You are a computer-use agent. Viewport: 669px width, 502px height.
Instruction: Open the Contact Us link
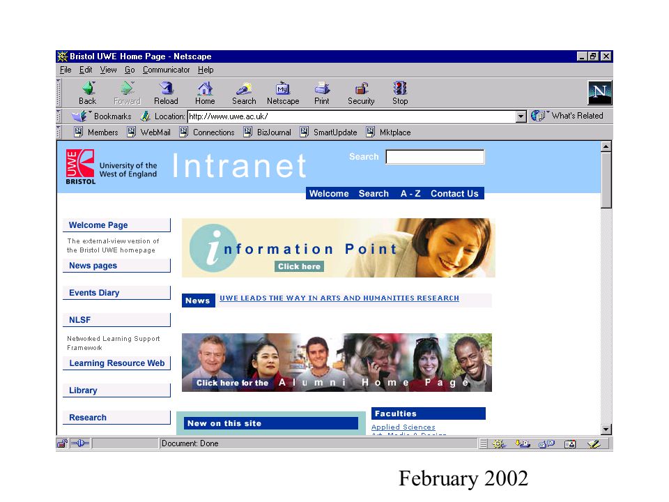tap(454, 194)
